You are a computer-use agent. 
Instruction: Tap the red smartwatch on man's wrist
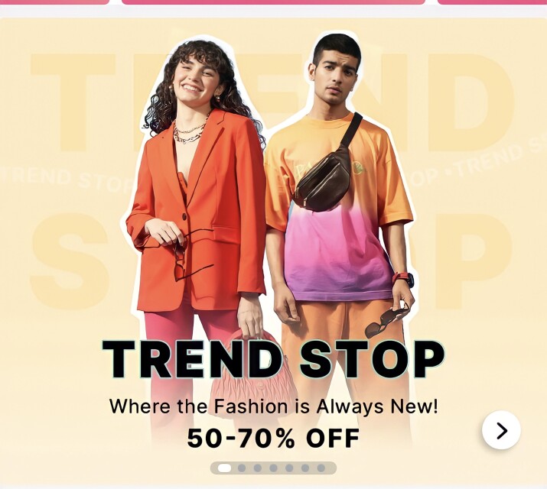point(403,280)
